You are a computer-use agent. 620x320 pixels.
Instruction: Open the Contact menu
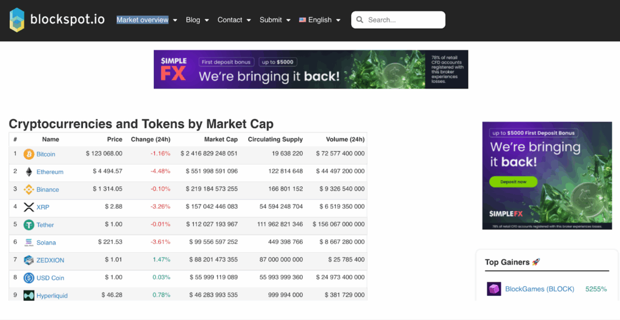pos(234,20)
